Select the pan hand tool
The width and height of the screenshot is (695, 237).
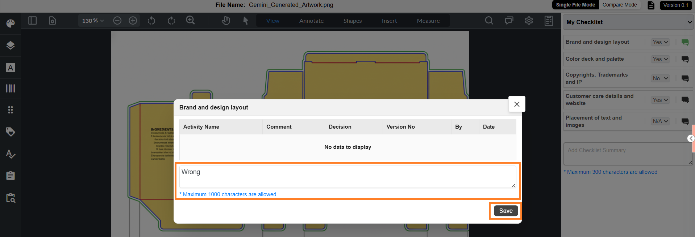[x=226, y=21]
